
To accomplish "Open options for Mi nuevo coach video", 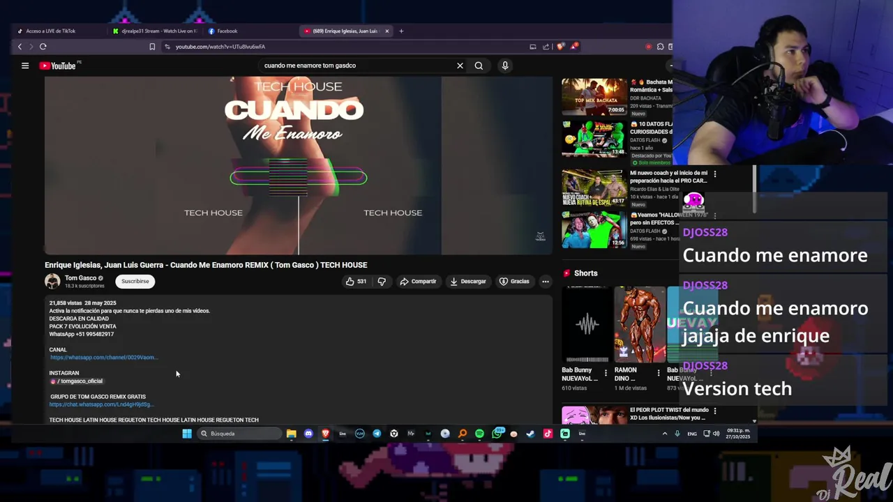I will [714, 174].
